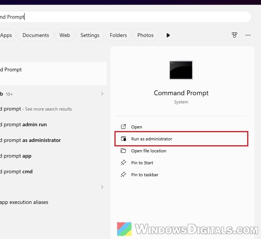Switch to the Documents filter tab

coord(36,35)
